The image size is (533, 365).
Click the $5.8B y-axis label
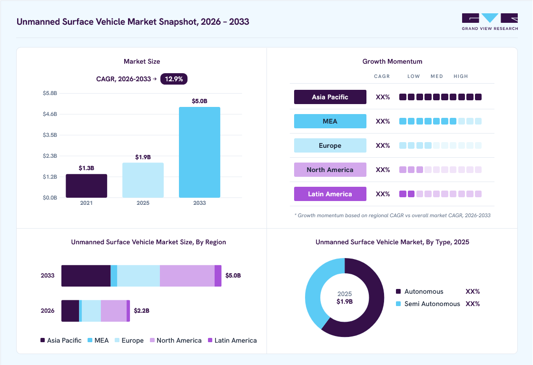(49, 93)
